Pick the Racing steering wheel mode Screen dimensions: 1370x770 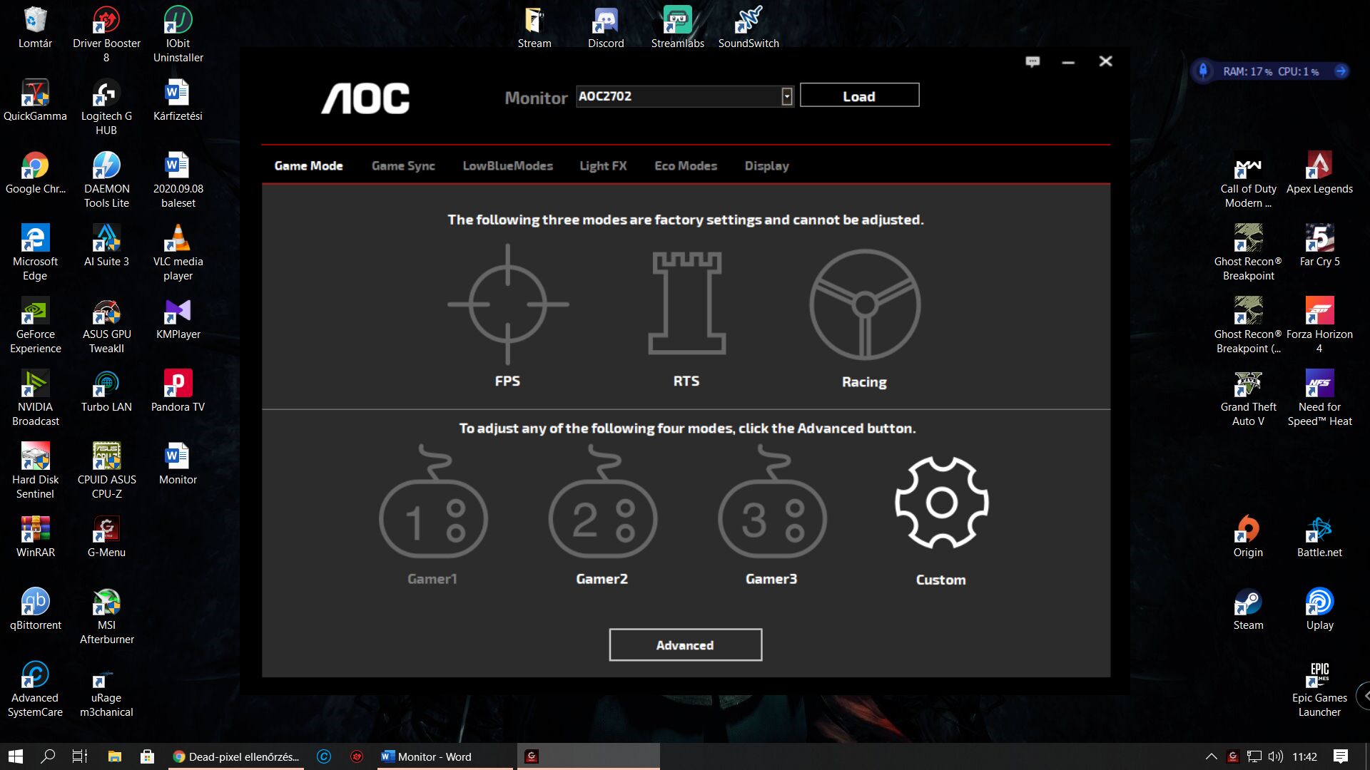864,304
